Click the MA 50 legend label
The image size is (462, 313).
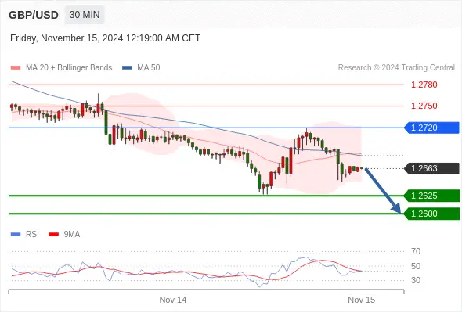[149, 68]
